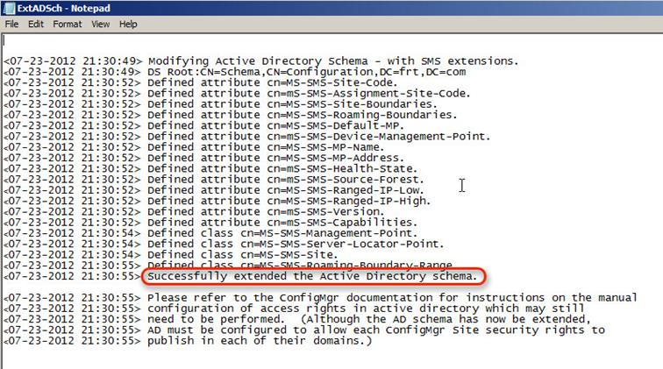
Task: Click the Notepad icon in title bar
Action: [x=9, y=8]
